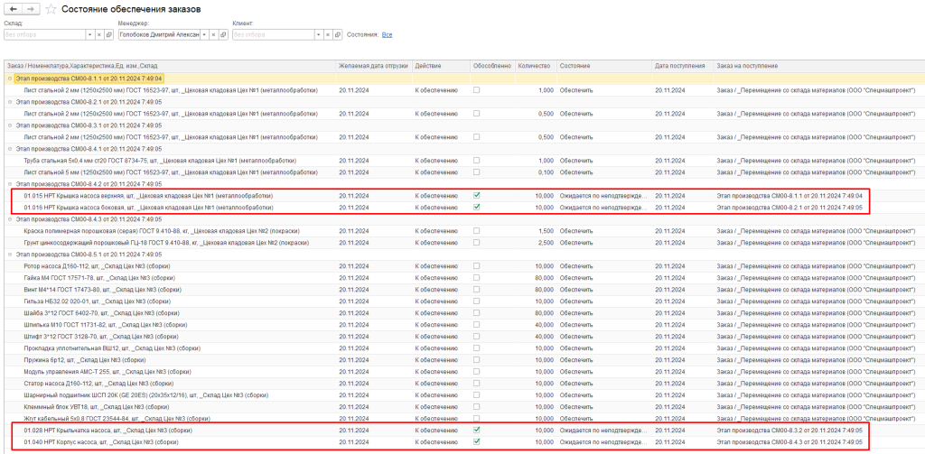
Task: Toggle Обособленно for Ротор насоса Д160-112
Action: tap(477, 266)
